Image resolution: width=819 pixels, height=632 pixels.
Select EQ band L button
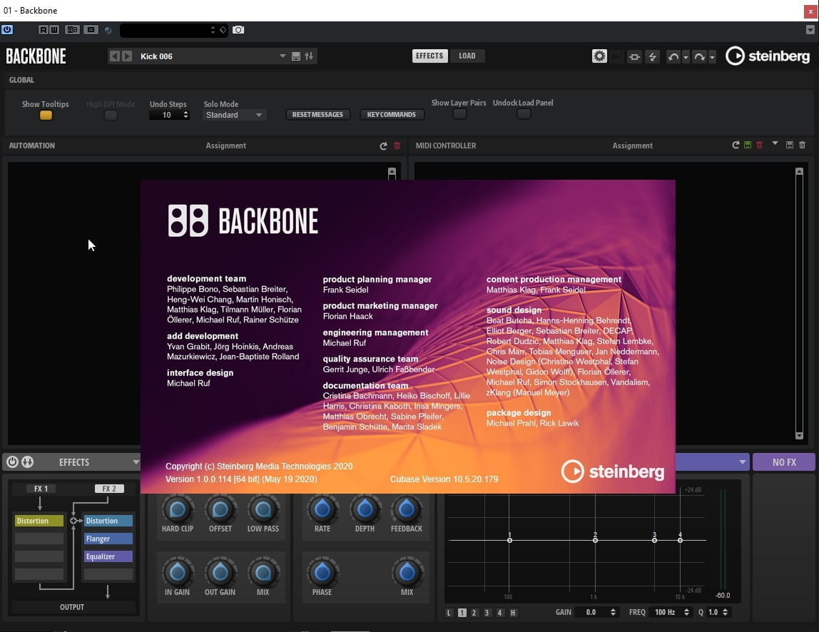[449, 613]
